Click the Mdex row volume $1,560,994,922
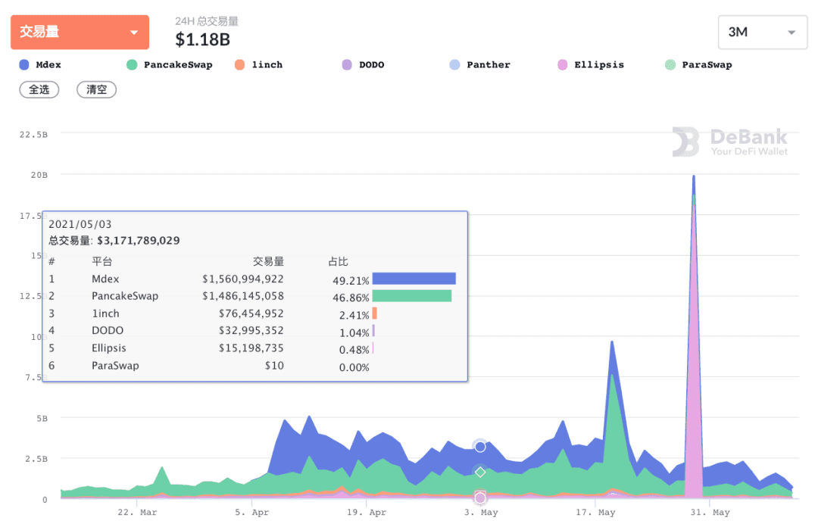Viewport: 818px width, 530px height. [243, 279]
